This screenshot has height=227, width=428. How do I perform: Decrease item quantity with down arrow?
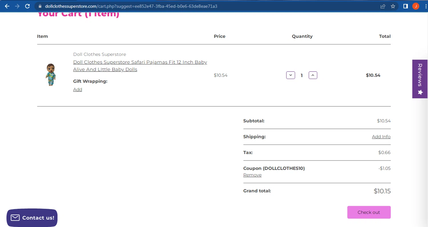(x=290, y=75)
